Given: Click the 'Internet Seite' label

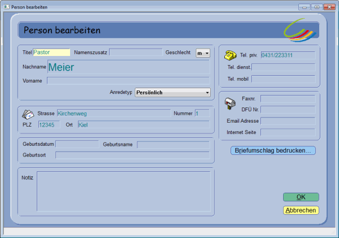Looking at the screenshot, I should pos(241,132).
